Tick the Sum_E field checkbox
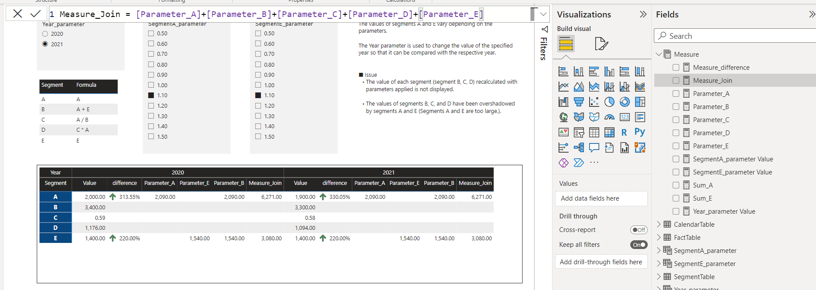This screenshot has height=290, width=816. [x=676, y=198]
